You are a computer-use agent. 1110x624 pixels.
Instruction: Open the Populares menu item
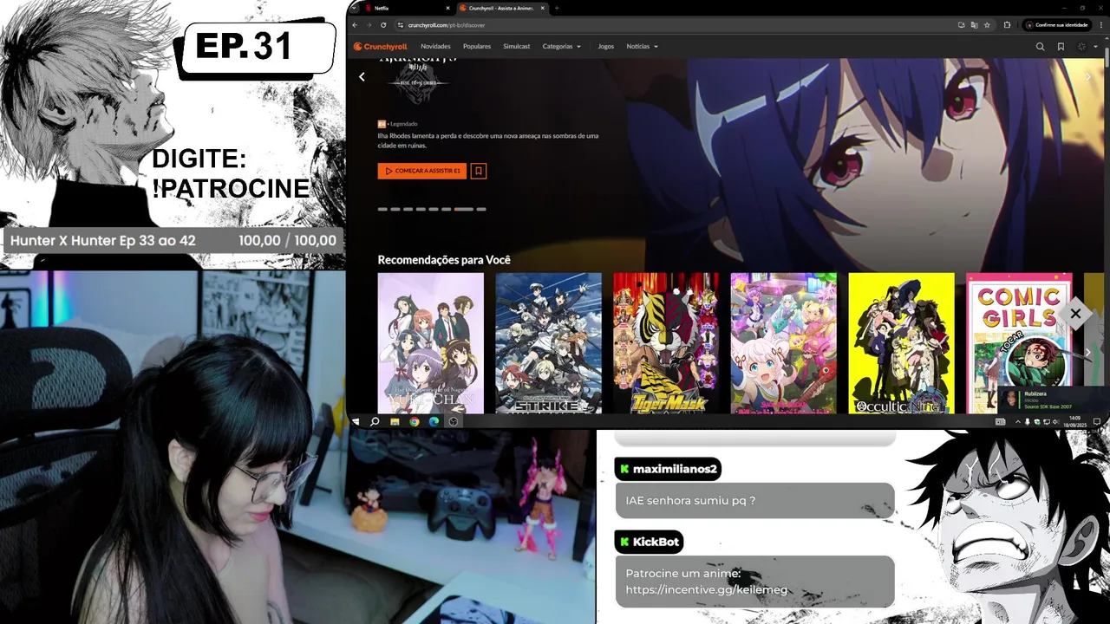click(477, 46)
